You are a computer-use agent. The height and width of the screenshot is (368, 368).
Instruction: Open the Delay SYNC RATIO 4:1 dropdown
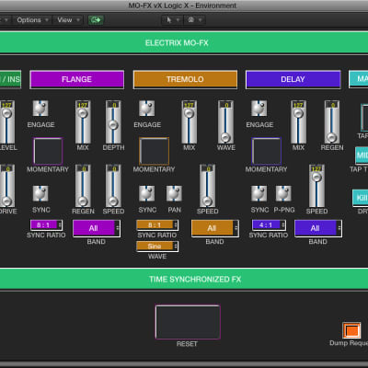(x=269, y=225)
